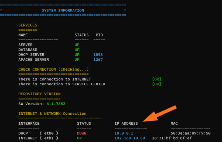The image size is (222, 142).
Task: Click the UP status of DHCP SERVER
Action: coord(77,55)
